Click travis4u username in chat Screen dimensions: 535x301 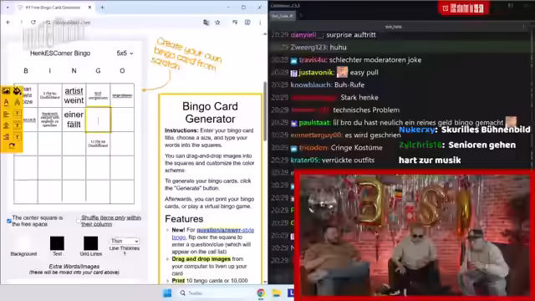click(x=313, y=60)
